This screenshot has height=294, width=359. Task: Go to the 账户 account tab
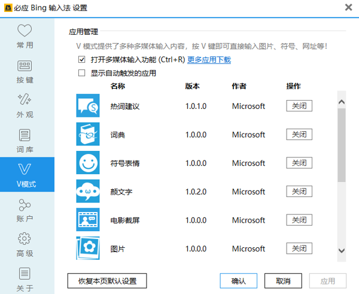pos(25,210)
